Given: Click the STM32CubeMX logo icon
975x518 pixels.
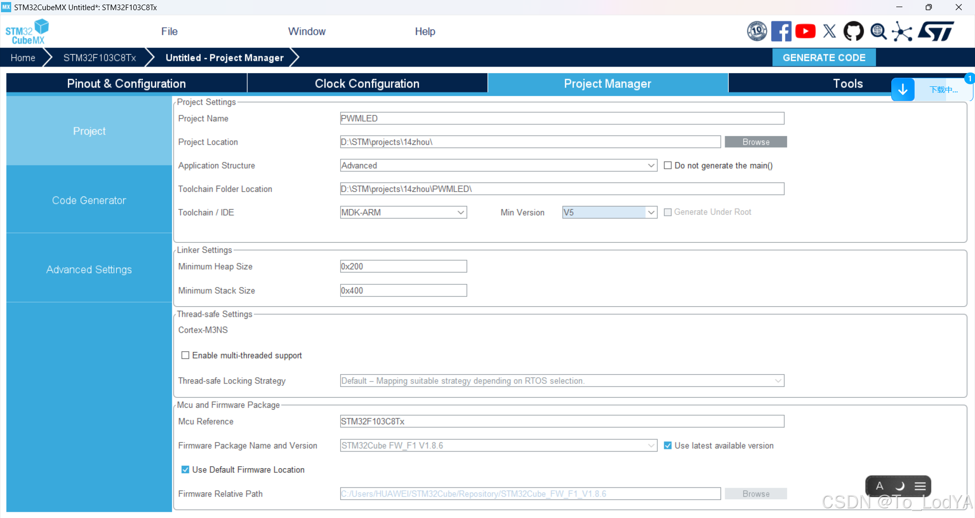Looking at the screenshot, I should click(x=27, y=31).
